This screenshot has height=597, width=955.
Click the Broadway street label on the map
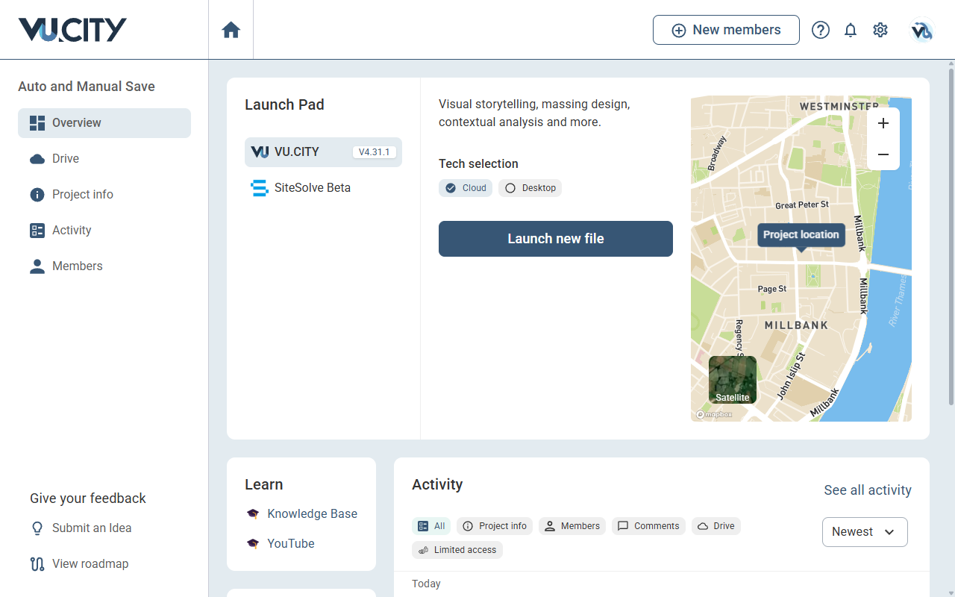coord(717,153)
